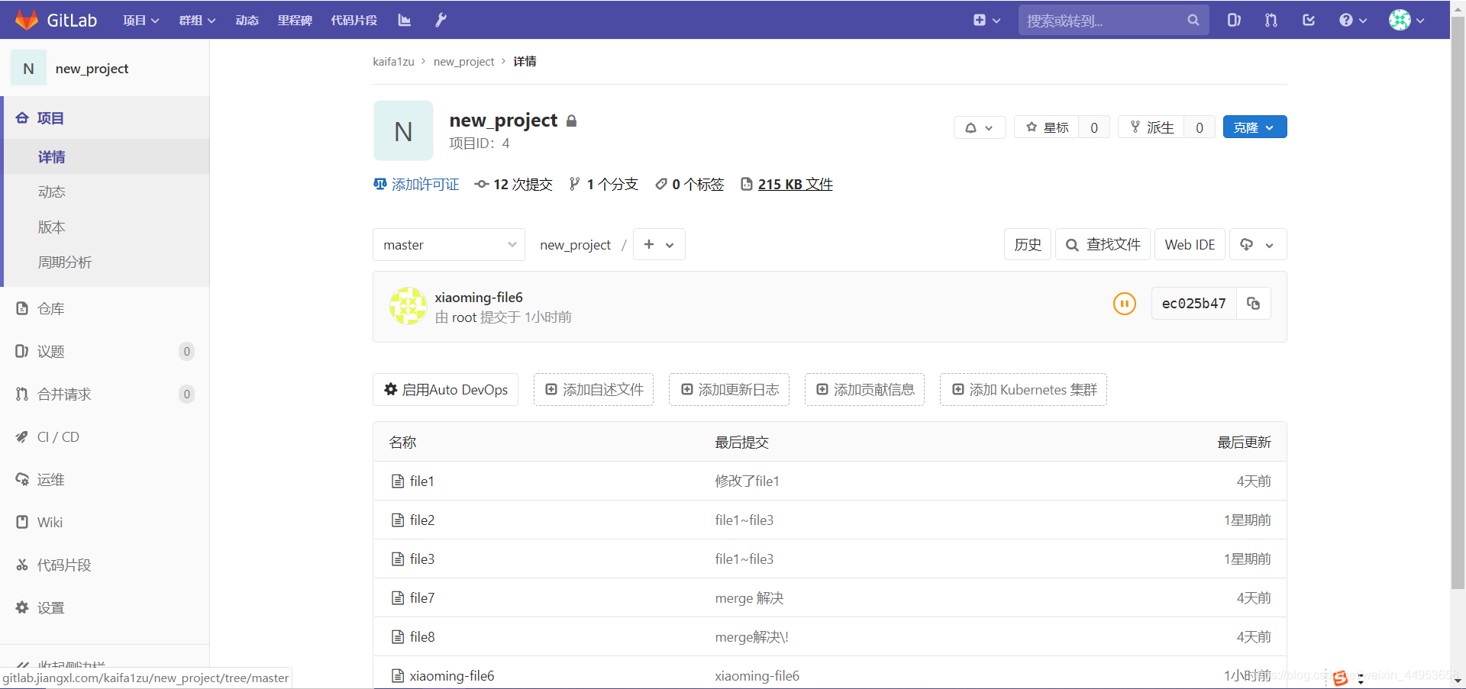Screen dimensions: 1466x689
Task: Click the search magnifier icon
Action: click(x=1193, y=21)
